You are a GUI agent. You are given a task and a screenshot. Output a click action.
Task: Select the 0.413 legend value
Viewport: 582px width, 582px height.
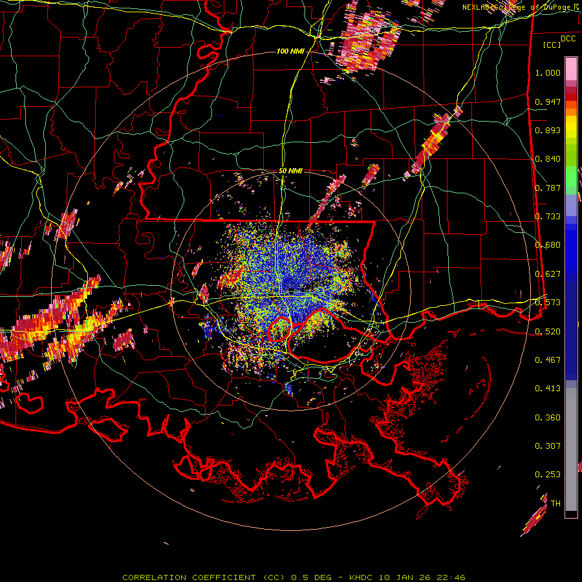point(548,389)
